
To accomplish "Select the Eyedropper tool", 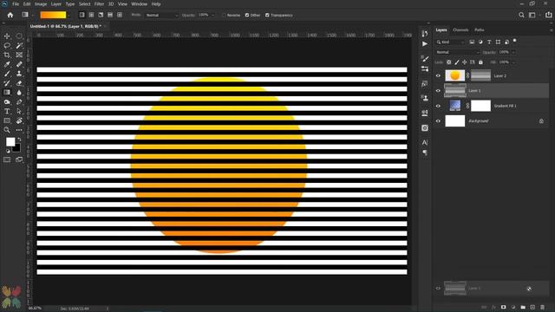I will pos(7,64).
